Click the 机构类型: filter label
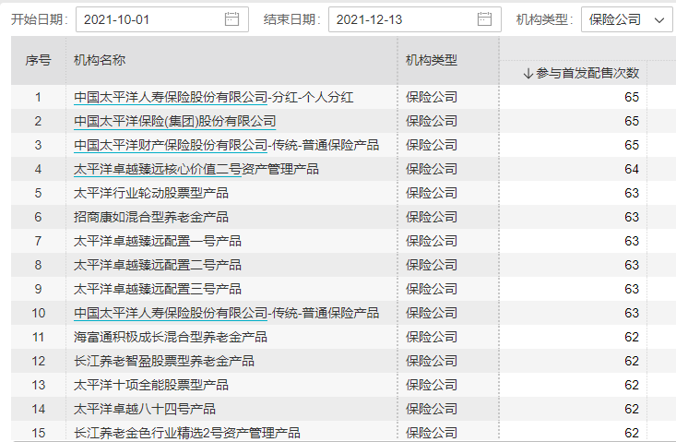 [x=544, y=19]
